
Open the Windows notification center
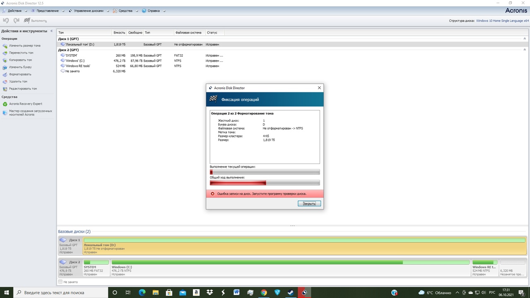coord(522,293)
